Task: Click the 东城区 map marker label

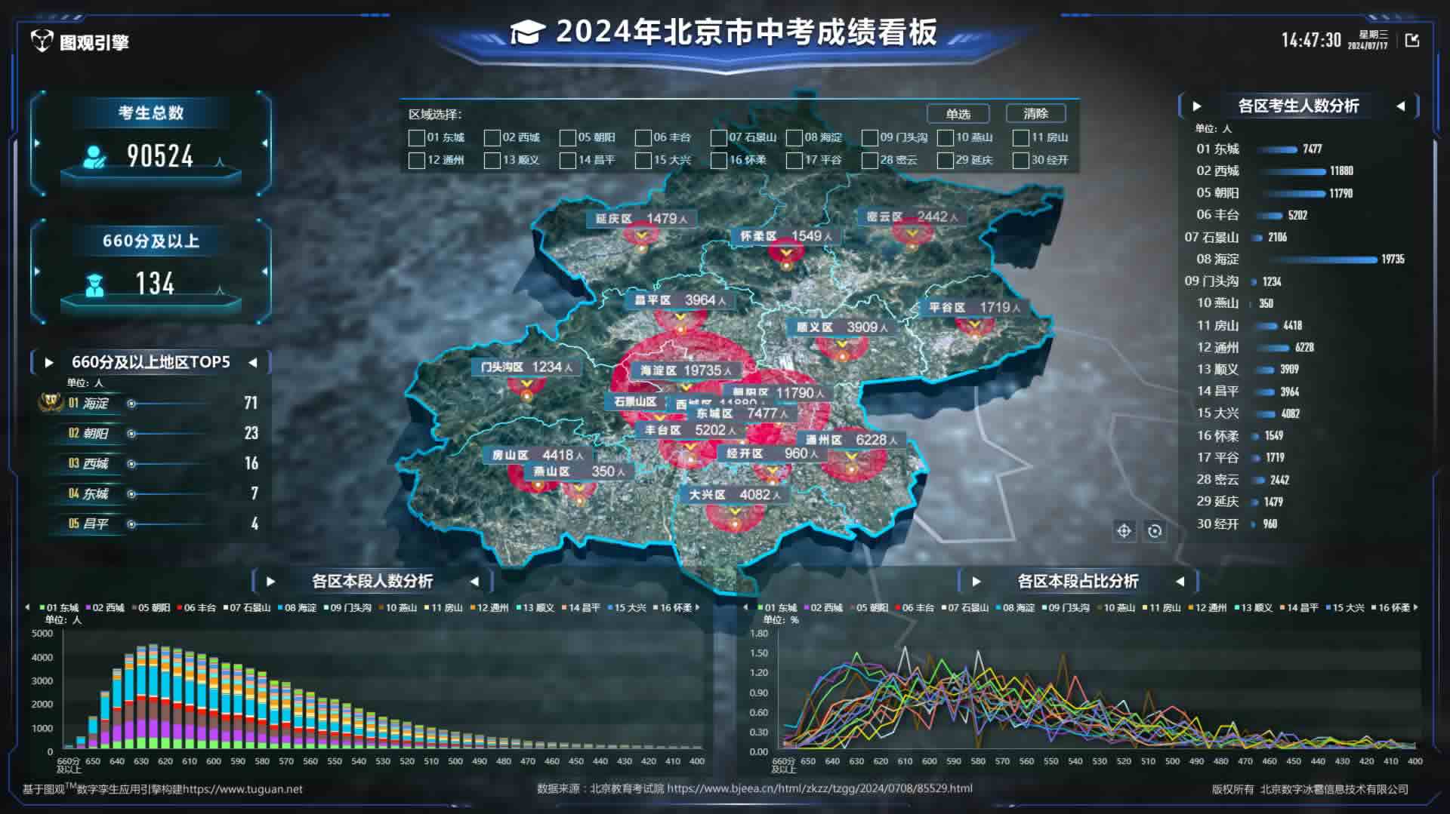Action: click(x=742, y=413)
